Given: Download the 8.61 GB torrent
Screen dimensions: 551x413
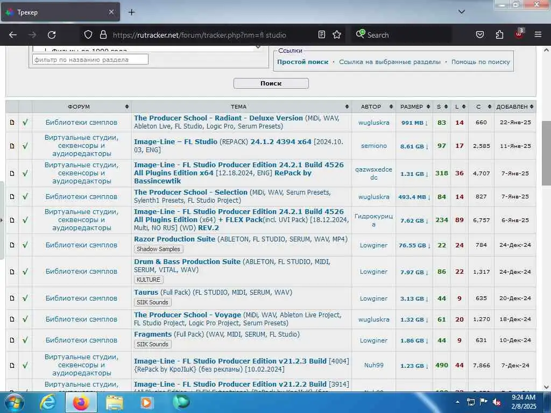Looking at the screenshot, I should coord(414,146).
